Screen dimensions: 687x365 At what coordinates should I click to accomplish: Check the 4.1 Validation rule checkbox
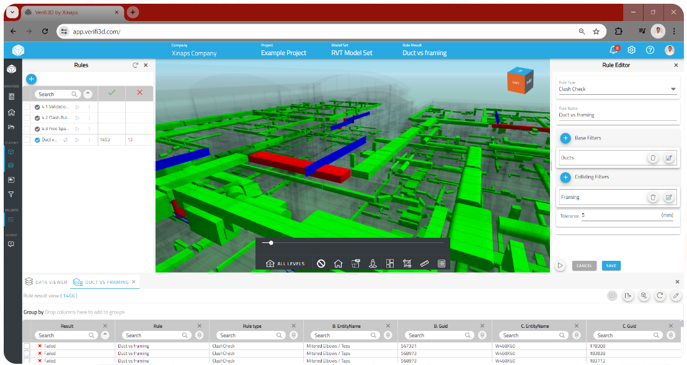pyautogui.click(x=27, y=107)
